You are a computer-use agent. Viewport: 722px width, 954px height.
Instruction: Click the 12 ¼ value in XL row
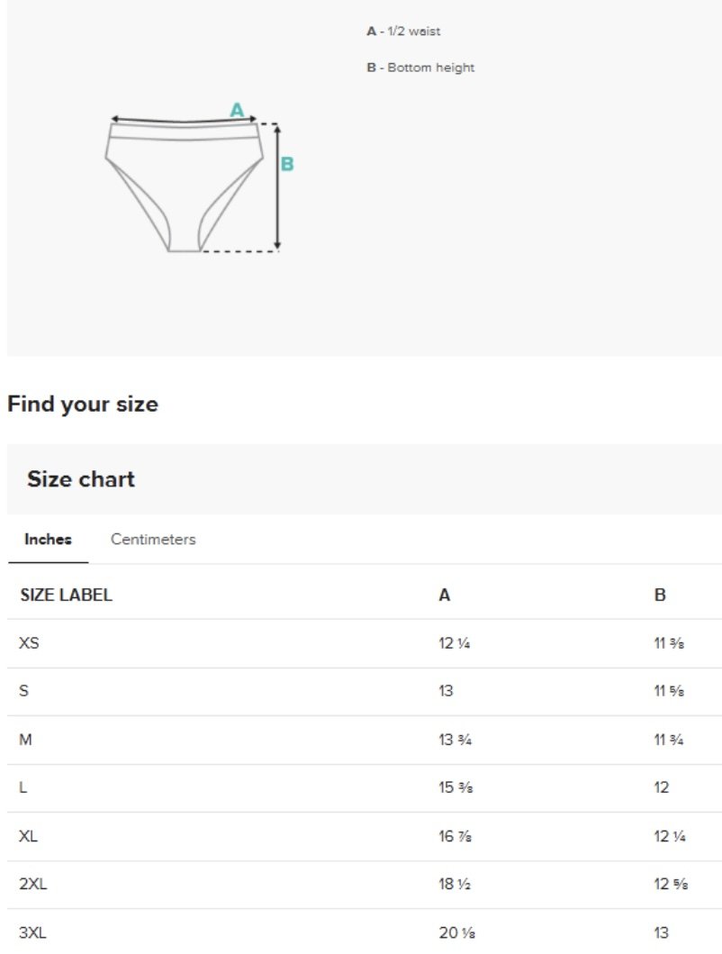670,836
